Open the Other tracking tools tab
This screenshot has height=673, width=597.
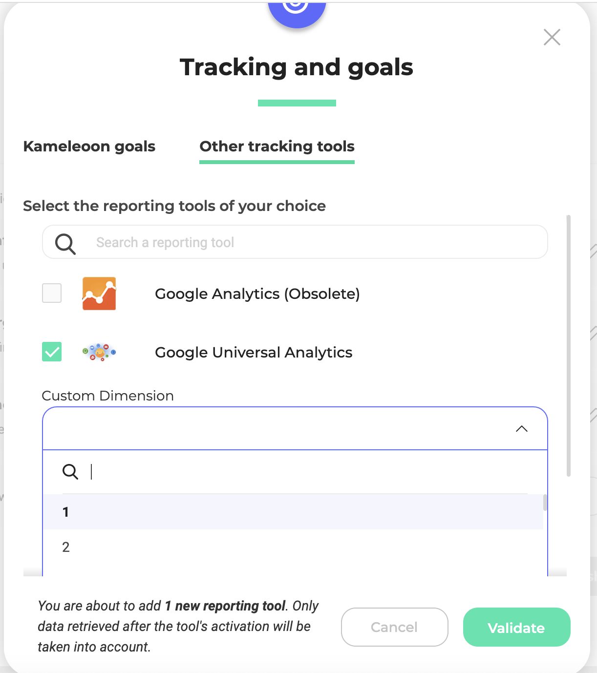pos(277,146)
